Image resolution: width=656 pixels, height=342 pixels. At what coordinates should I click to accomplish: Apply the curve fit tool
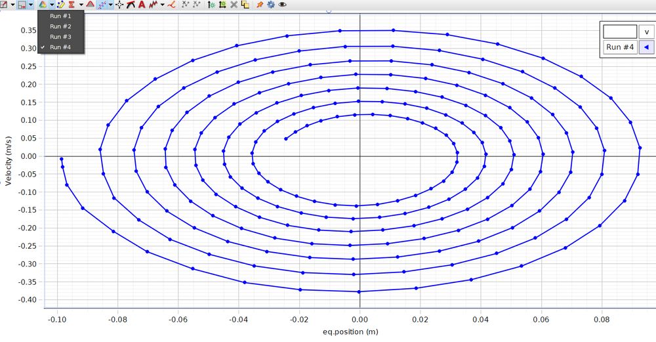[x=102, y=5]
